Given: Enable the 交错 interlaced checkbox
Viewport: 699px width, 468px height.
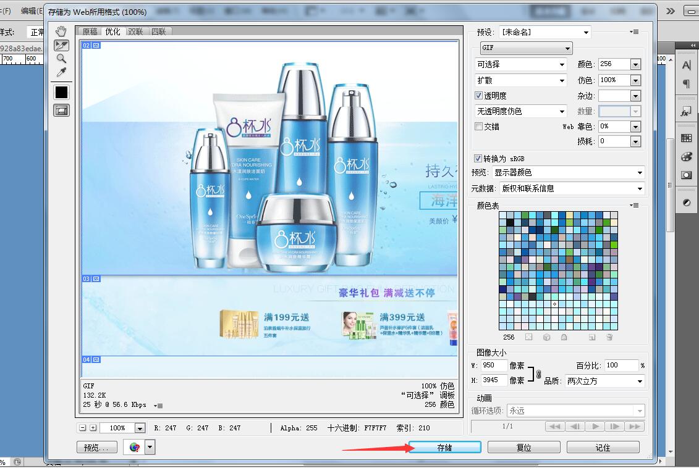Looking at the screenshot, I should [478, 127].
